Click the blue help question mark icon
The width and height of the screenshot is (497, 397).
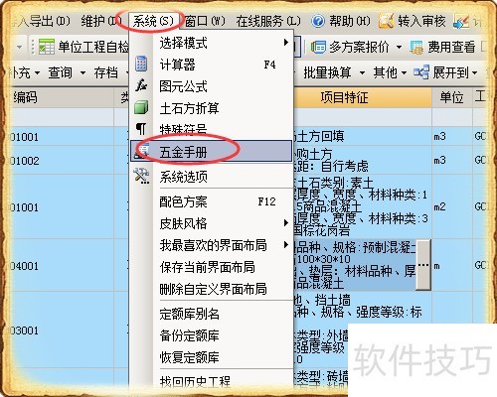click(x=318, y=21)
